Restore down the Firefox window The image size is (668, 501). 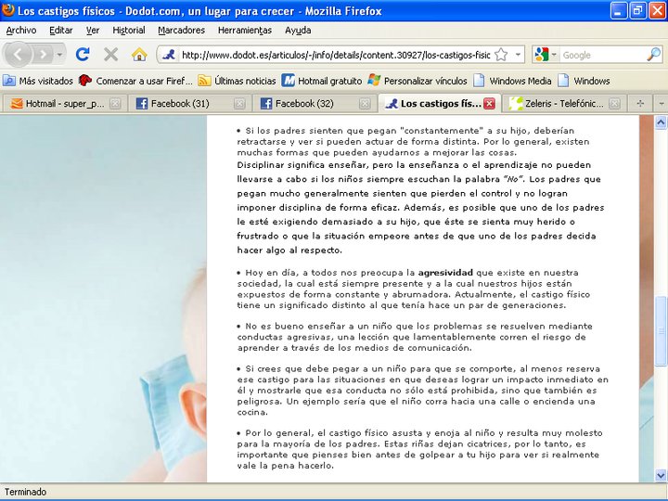click(x=637, y=10)
